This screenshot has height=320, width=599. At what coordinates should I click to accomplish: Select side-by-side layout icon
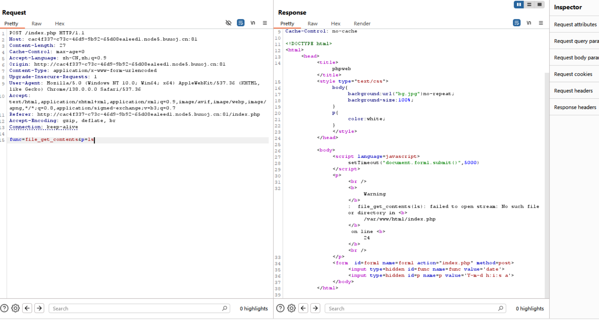[x=519, y=4]
